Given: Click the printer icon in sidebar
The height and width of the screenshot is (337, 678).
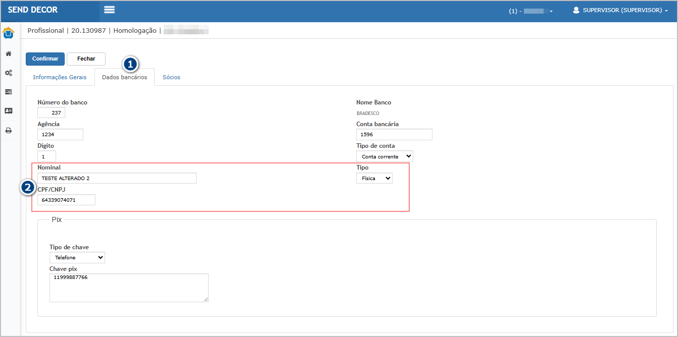Looking at the screenshot, I should [9, 130].
